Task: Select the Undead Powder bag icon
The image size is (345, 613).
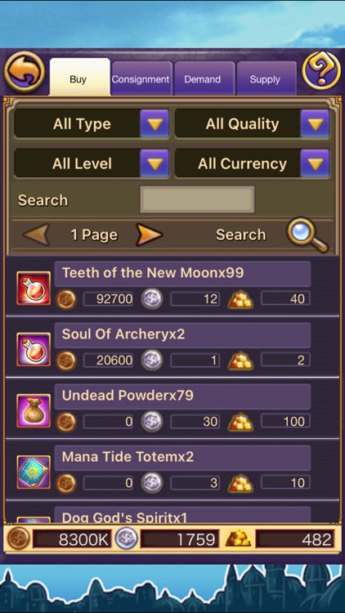Action: [x=34, y=410]
